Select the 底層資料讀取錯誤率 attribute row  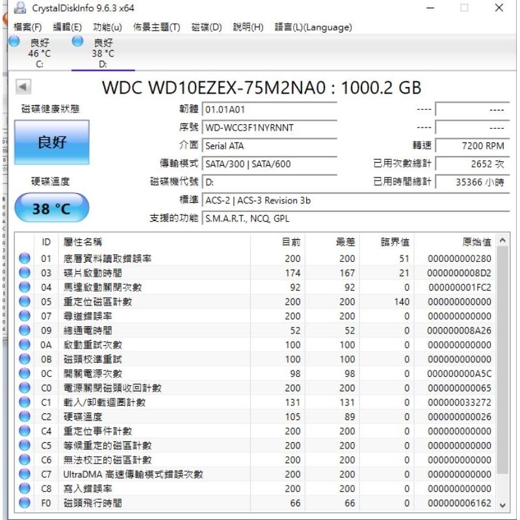pos(255,258)
